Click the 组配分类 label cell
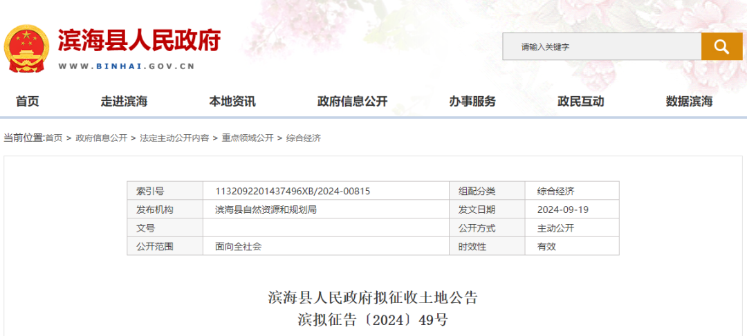The image size is (747, 336). [487, 192]
